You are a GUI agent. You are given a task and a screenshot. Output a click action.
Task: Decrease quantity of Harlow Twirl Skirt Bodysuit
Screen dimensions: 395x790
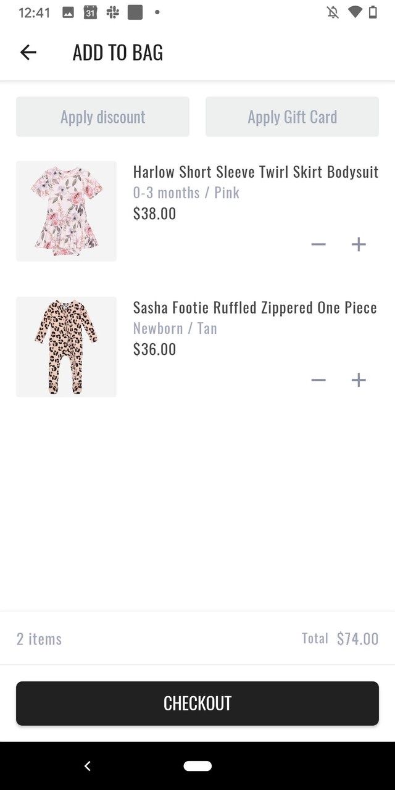pyautogui.click(x=318, y=244)
